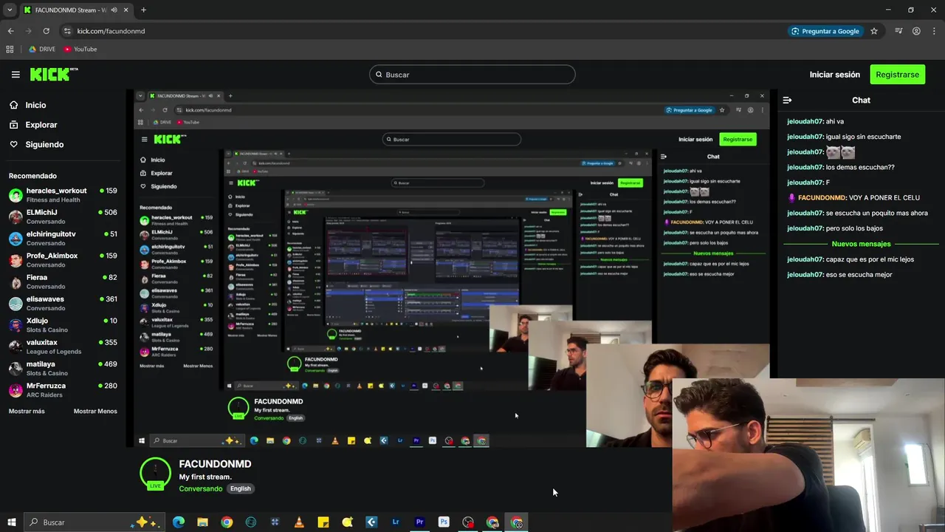Click 'eso se escucha mejor' chat message
Screen dimensions: 945x532
pos(859,275)
